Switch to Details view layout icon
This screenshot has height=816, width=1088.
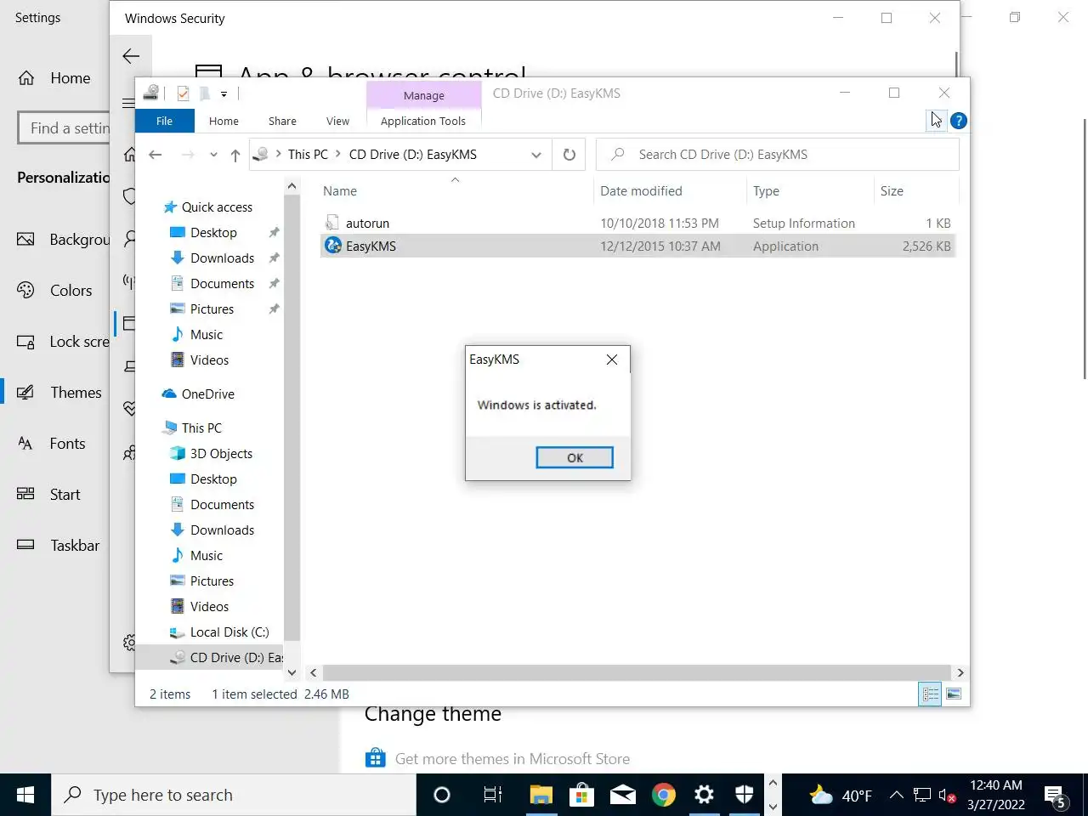pyautogui.click(x=931, y=694)
